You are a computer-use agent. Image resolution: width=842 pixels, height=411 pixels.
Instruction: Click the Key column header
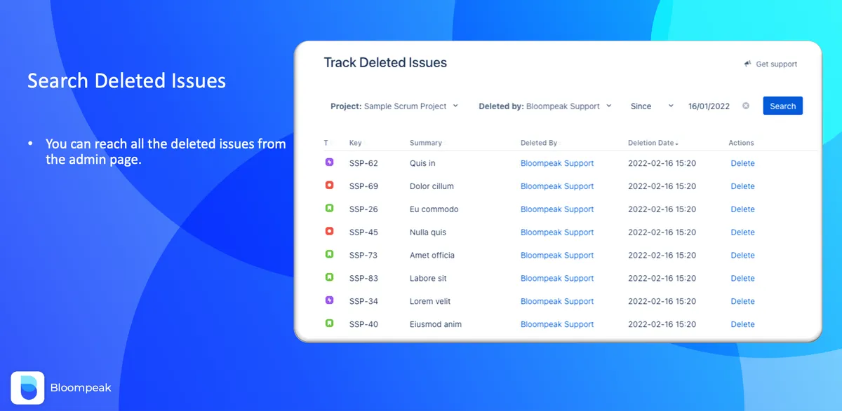(x=355, y=143)
